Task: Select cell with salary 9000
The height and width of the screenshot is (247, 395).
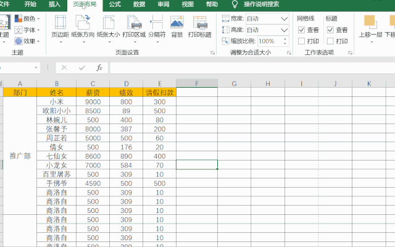Action: click(93, 101)
